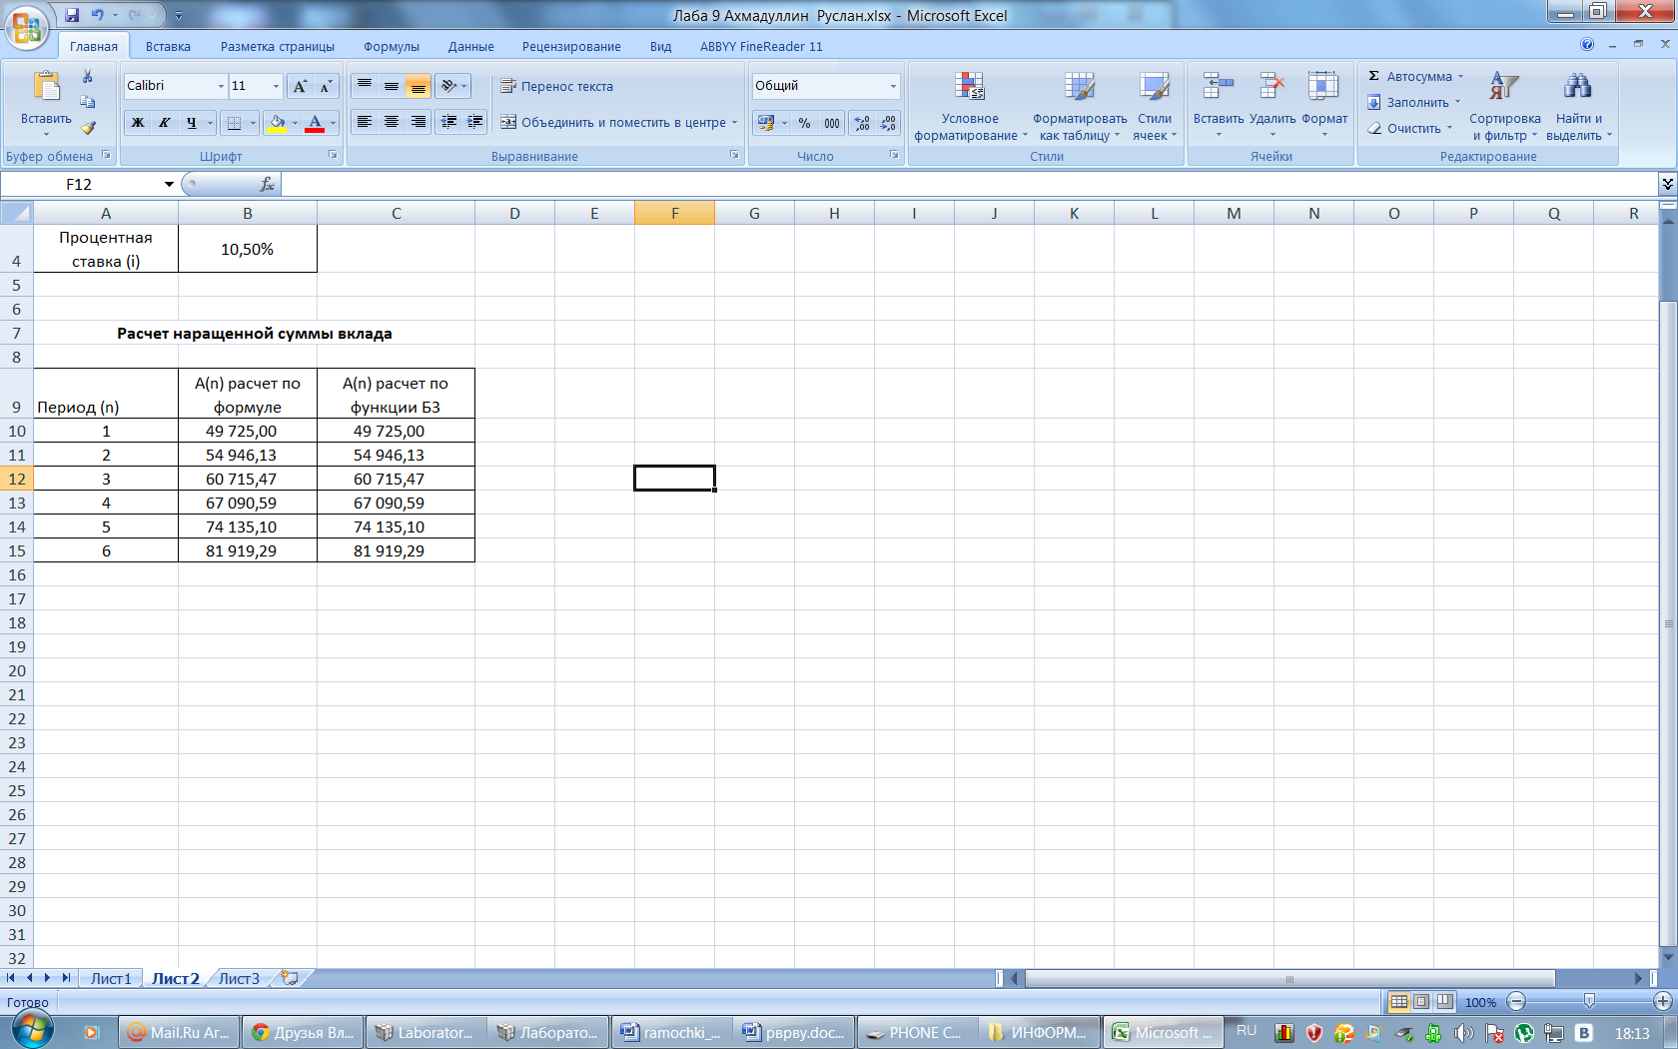The height and width of the screenshot is (1049, 1678).
Task: Switch to sheet Лист3
Action: tap(239, 978)
